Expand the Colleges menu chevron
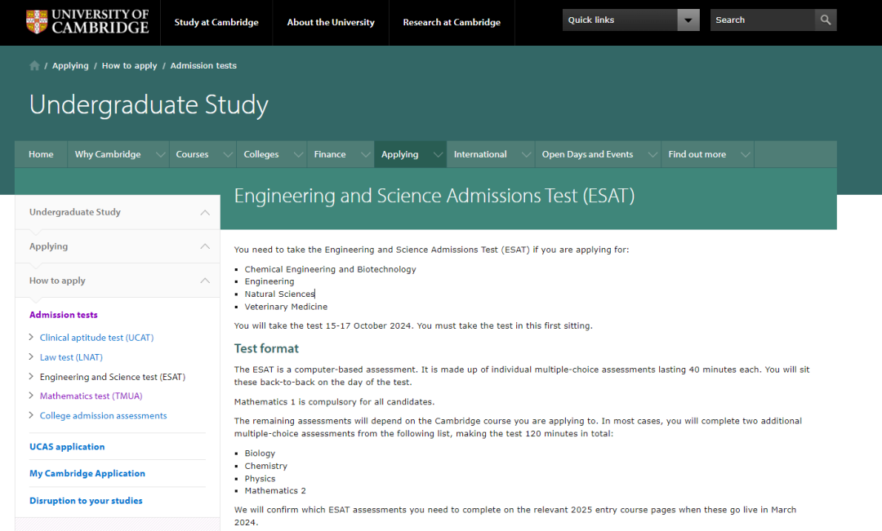882x531 pixels. (298, 154)
